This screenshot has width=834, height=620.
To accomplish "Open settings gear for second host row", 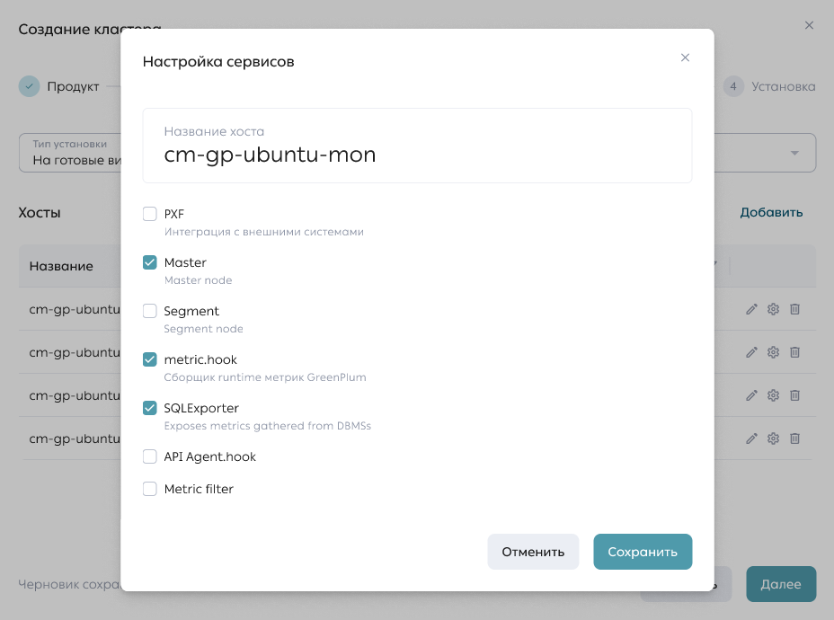I will 774,352.
